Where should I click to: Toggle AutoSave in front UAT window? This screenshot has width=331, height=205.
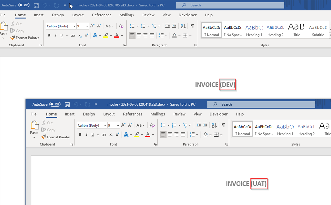(x=55, y=104)
